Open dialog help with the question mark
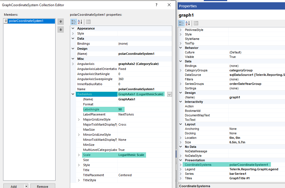Viewport: 285px width, 188px height. (x=157, y=5)
